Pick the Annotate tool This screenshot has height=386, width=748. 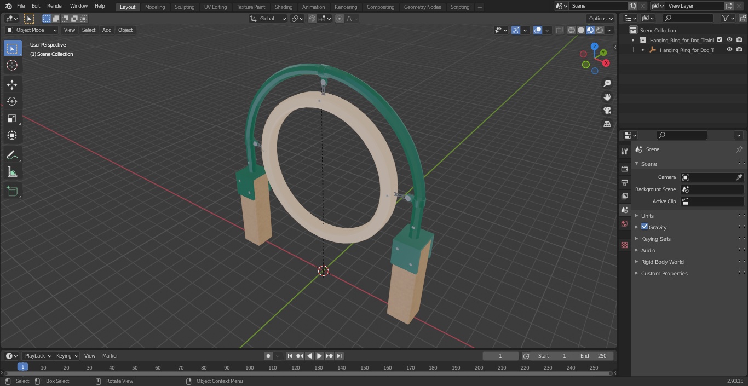click(x=12, y=155)
